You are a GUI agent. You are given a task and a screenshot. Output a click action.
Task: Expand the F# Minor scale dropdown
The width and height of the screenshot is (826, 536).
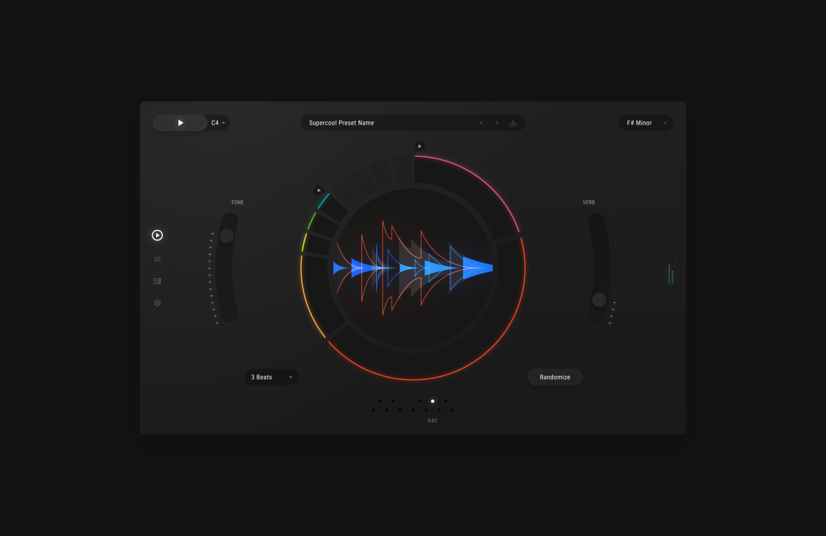tap(645, 123)
